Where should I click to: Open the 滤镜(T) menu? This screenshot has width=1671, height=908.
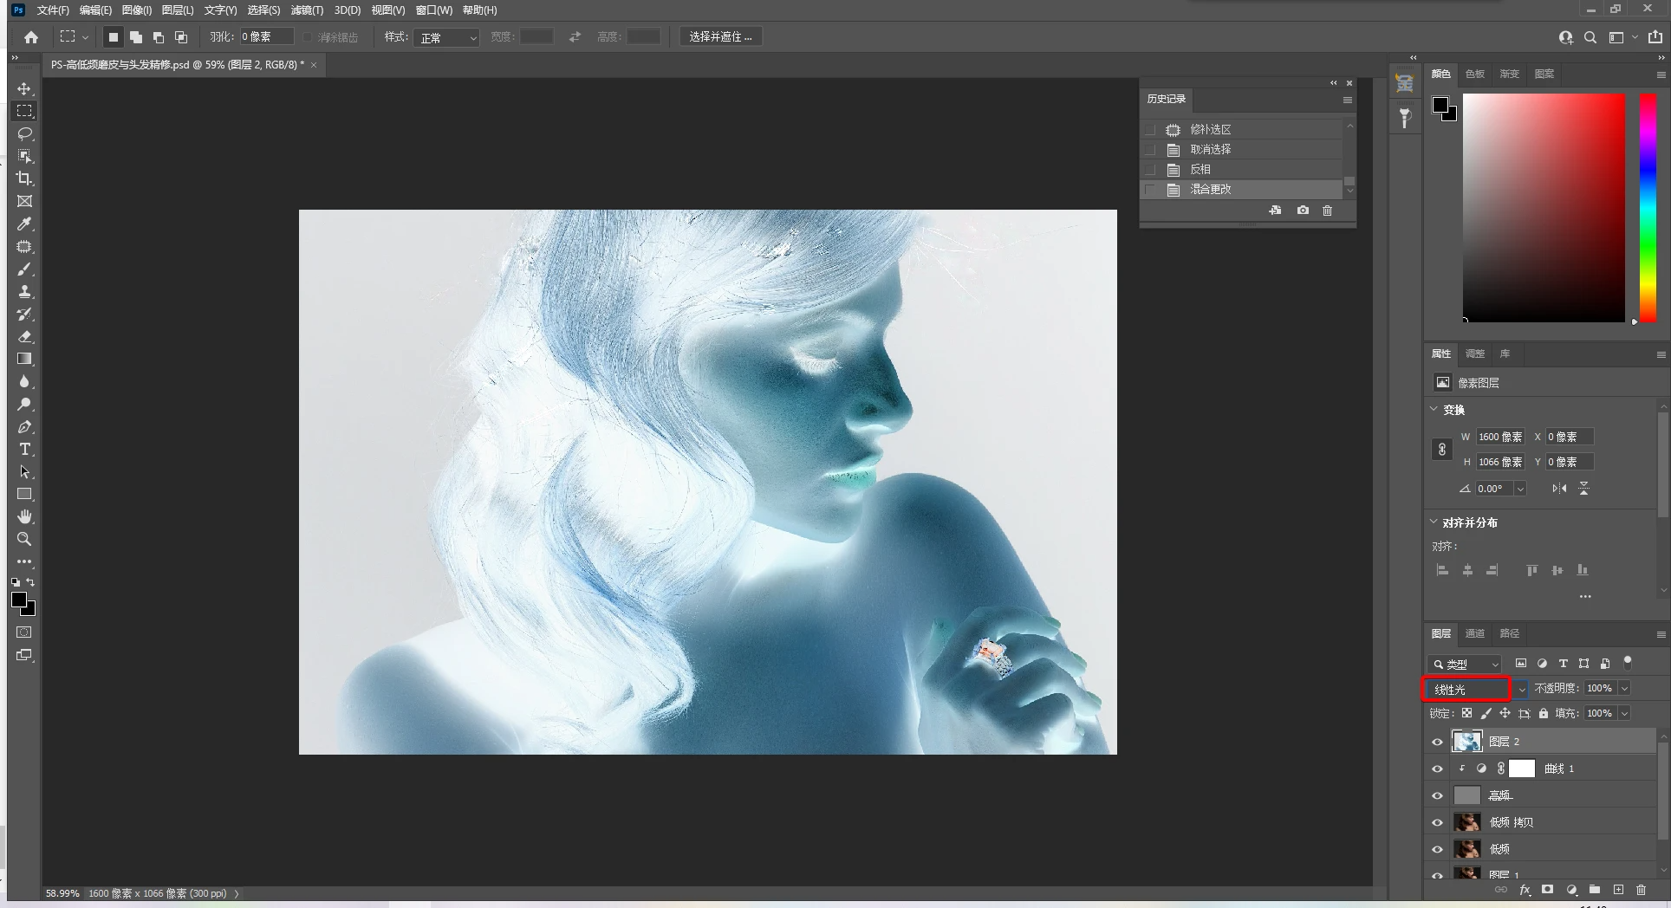(307, 10)
